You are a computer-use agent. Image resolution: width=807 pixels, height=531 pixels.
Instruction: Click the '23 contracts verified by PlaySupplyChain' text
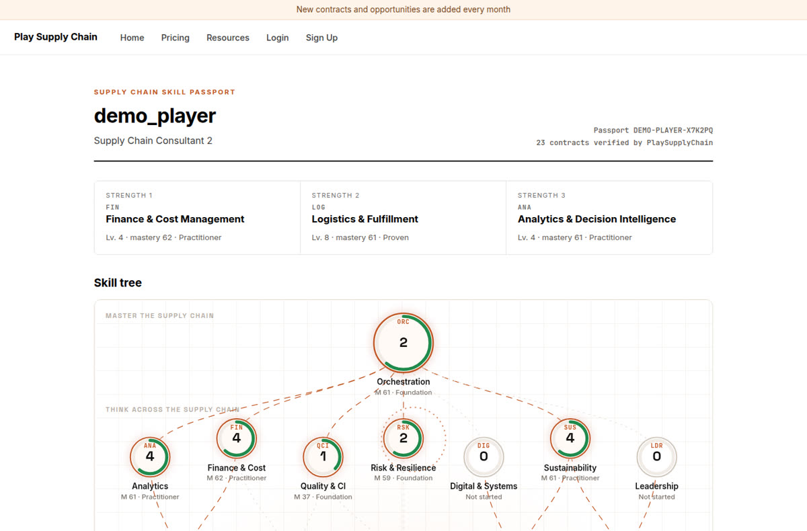coord(625,142)
